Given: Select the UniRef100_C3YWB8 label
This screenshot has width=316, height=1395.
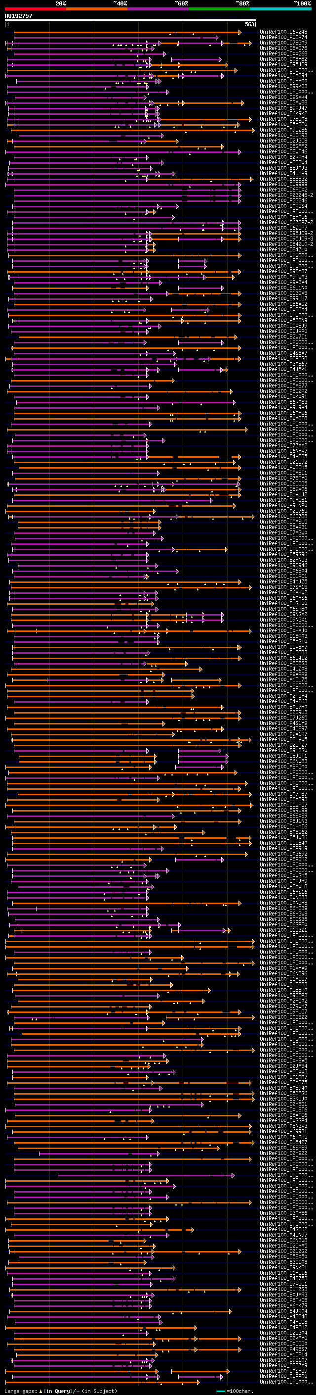Looking at the screenshot, I should pos(283,103).
